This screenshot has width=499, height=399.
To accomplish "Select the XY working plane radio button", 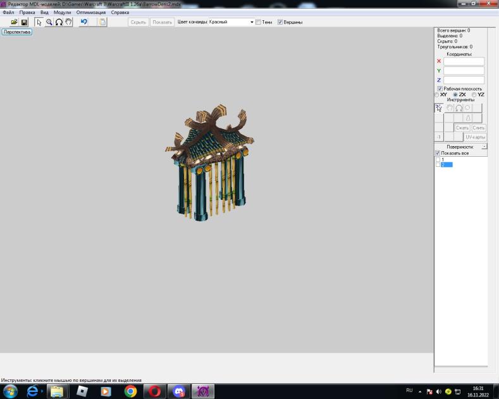I will (437, 95).
